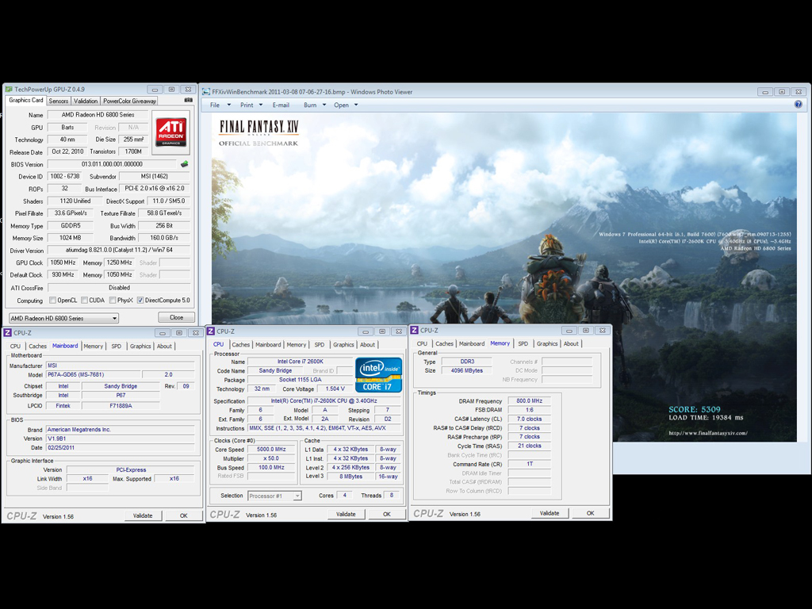
Task: Click the ATI Radeon logo in GPU-Z
Action: (171, 132)
